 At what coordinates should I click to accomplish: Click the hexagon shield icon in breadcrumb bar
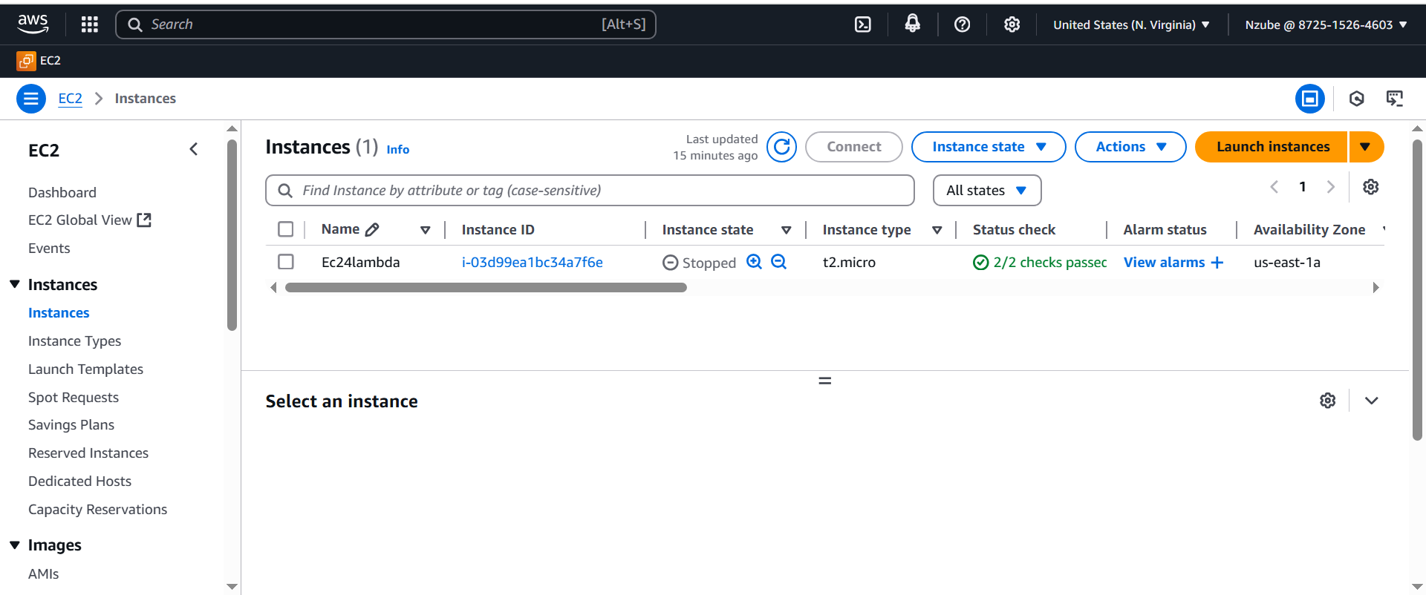pyautogui.click(x=1356, y=99)
